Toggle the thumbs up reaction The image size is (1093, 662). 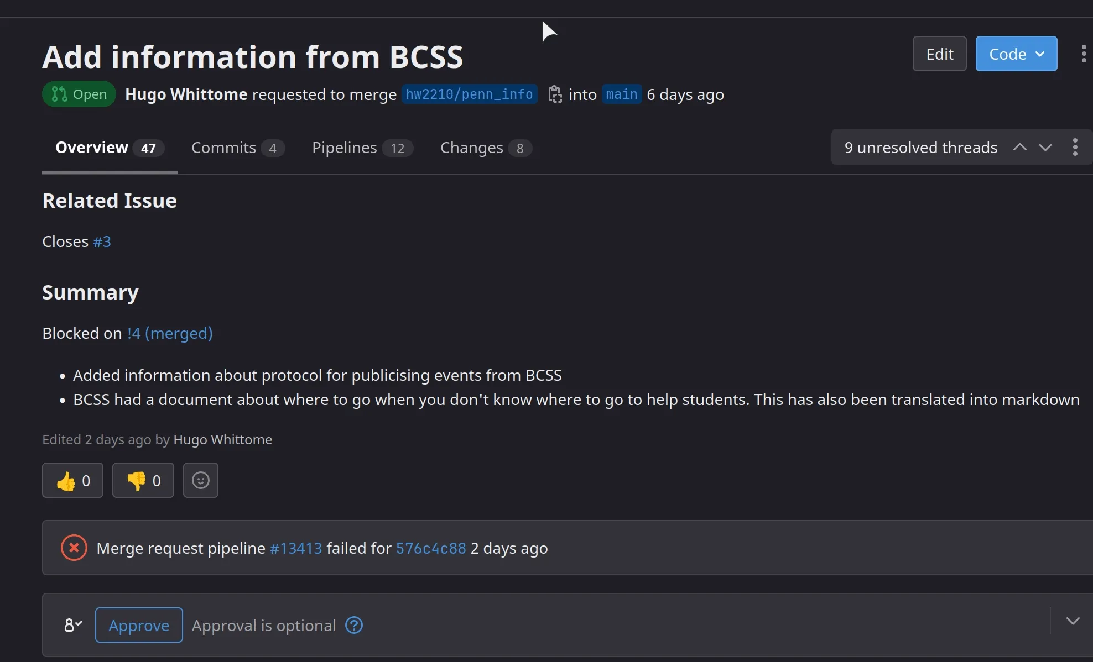pyautogui.click(x=72, y=480)
